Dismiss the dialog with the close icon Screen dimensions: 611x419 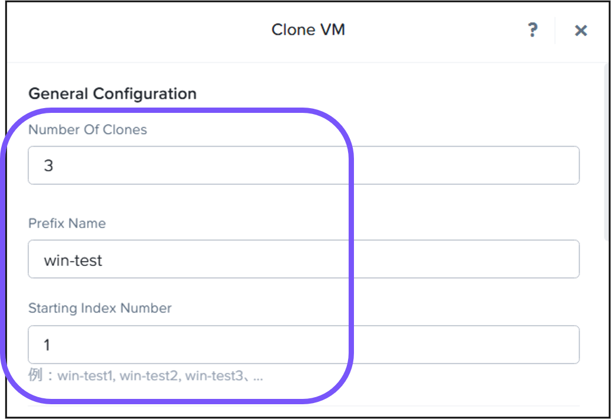tap(580, 30)
